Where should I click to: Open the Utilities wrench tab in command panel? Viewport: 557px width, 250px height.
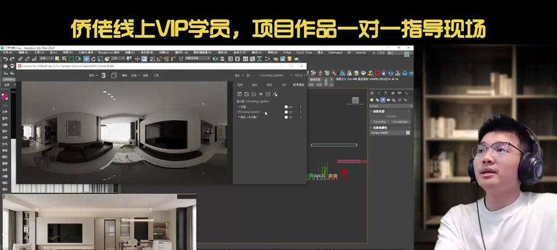coord(406,93)
